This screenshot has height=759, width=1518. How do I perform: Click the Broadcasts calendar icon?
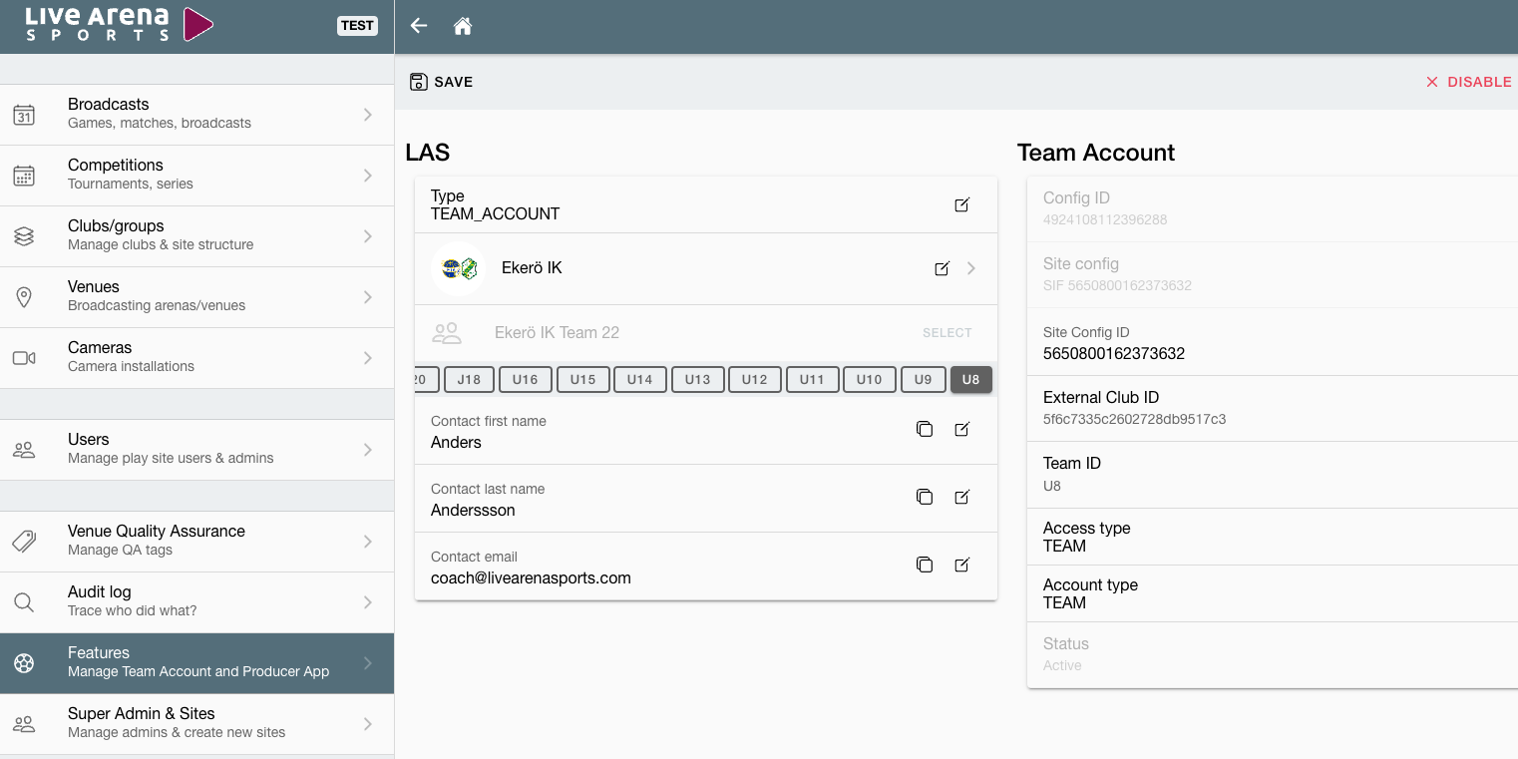point(24,115)
